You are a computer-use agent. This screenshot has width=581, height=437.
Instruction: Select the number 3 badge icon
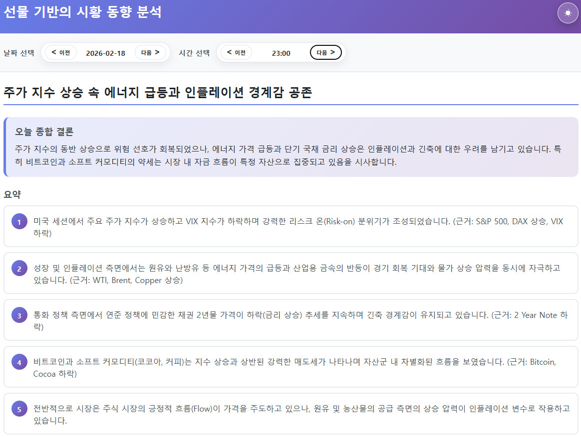tap(19, 316)
